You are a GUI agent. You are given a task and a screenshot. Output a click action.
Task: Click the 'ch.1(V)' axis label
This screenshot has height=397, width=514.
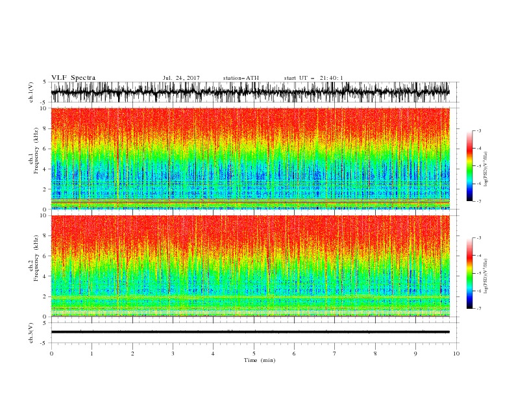[32, 92]
